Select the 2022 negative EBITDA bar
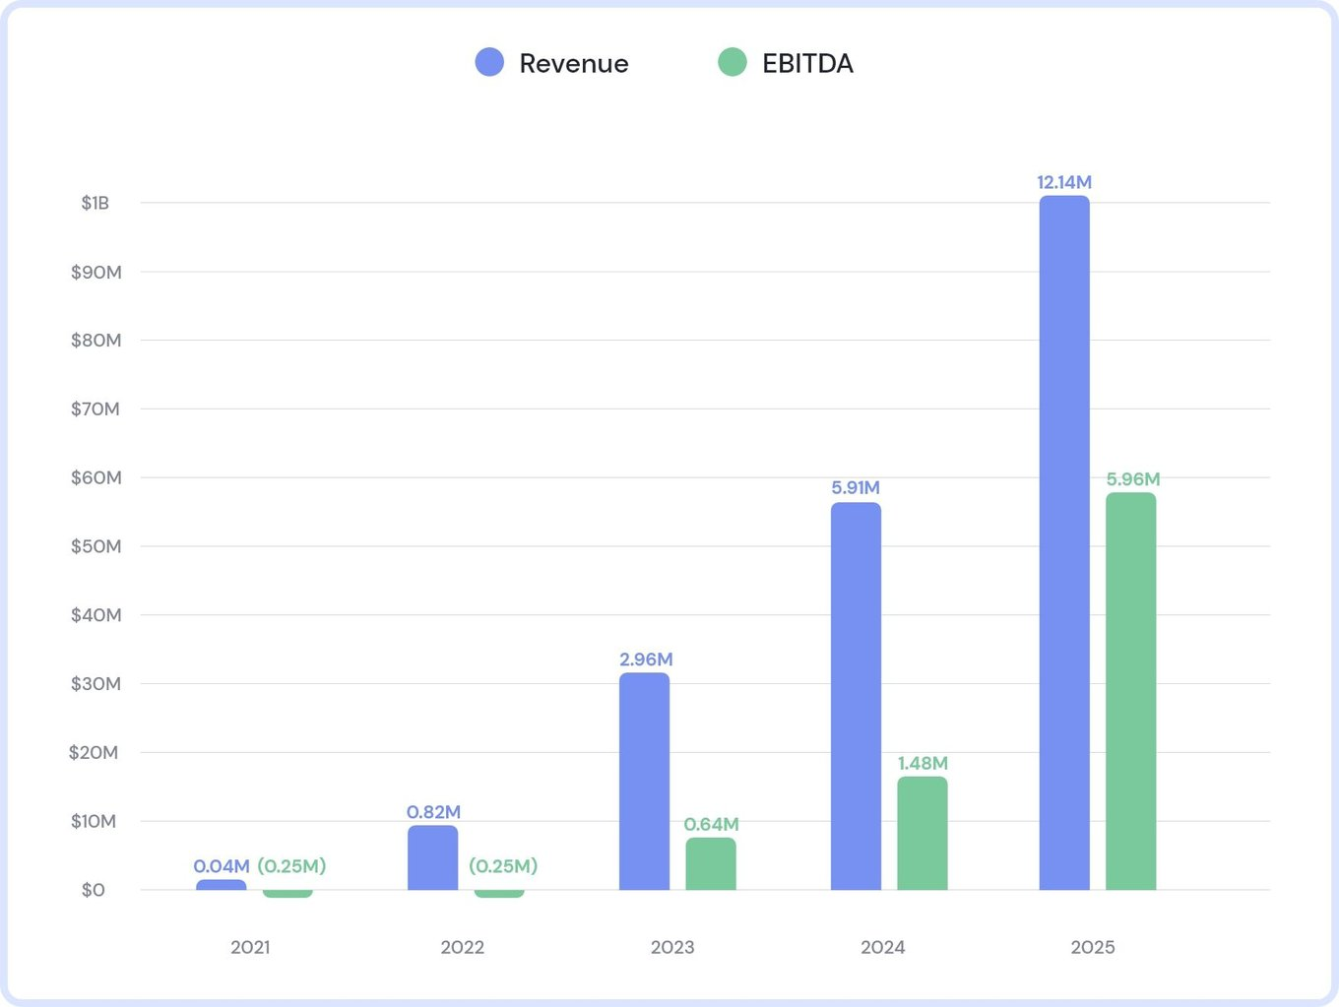This screenshot has width=1339, height=1007. pos(499,894)
